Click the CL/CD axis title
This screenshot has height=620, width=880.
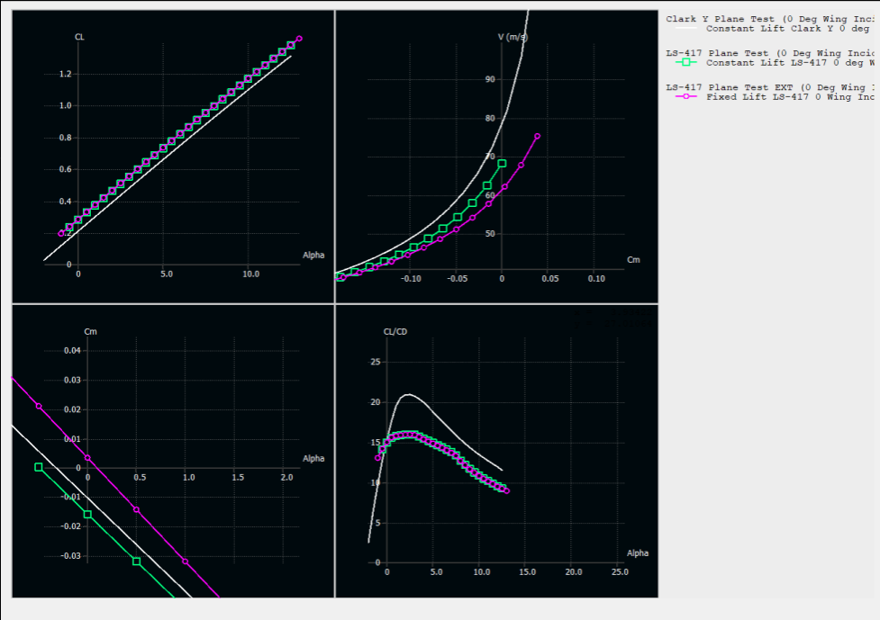[395, 331]
